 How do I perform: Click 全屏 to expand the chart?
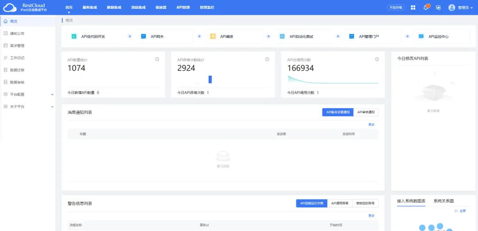pyautogui.click(x=460, y=211)
